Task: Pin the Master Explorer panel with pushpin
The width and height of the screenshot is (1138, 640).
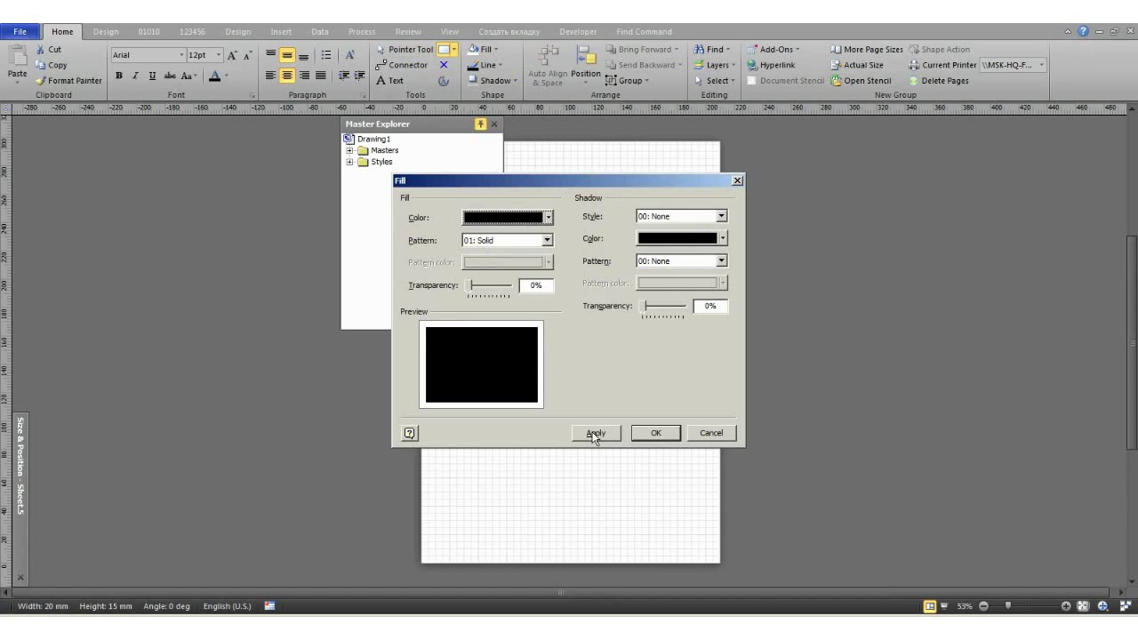Action: (481, 124)
